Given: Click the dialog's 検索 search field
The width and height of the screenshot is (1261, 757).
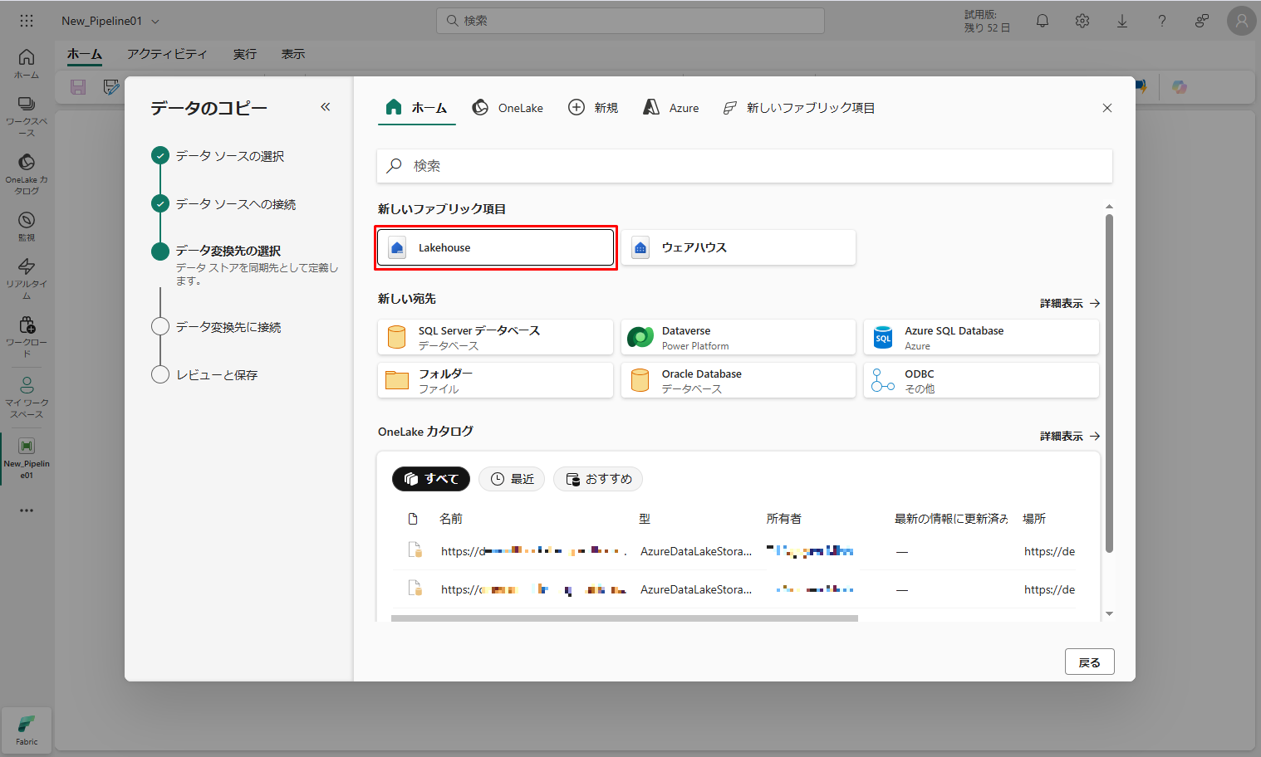Looking at the screenshot, I should 744,166.
